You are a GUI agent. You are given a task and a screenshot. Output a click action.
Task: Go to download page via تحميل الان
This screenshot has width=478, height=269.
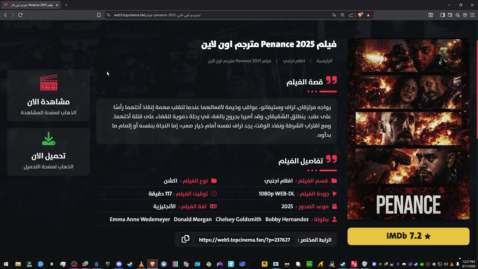pyautogui.click(x=49, y=156)
